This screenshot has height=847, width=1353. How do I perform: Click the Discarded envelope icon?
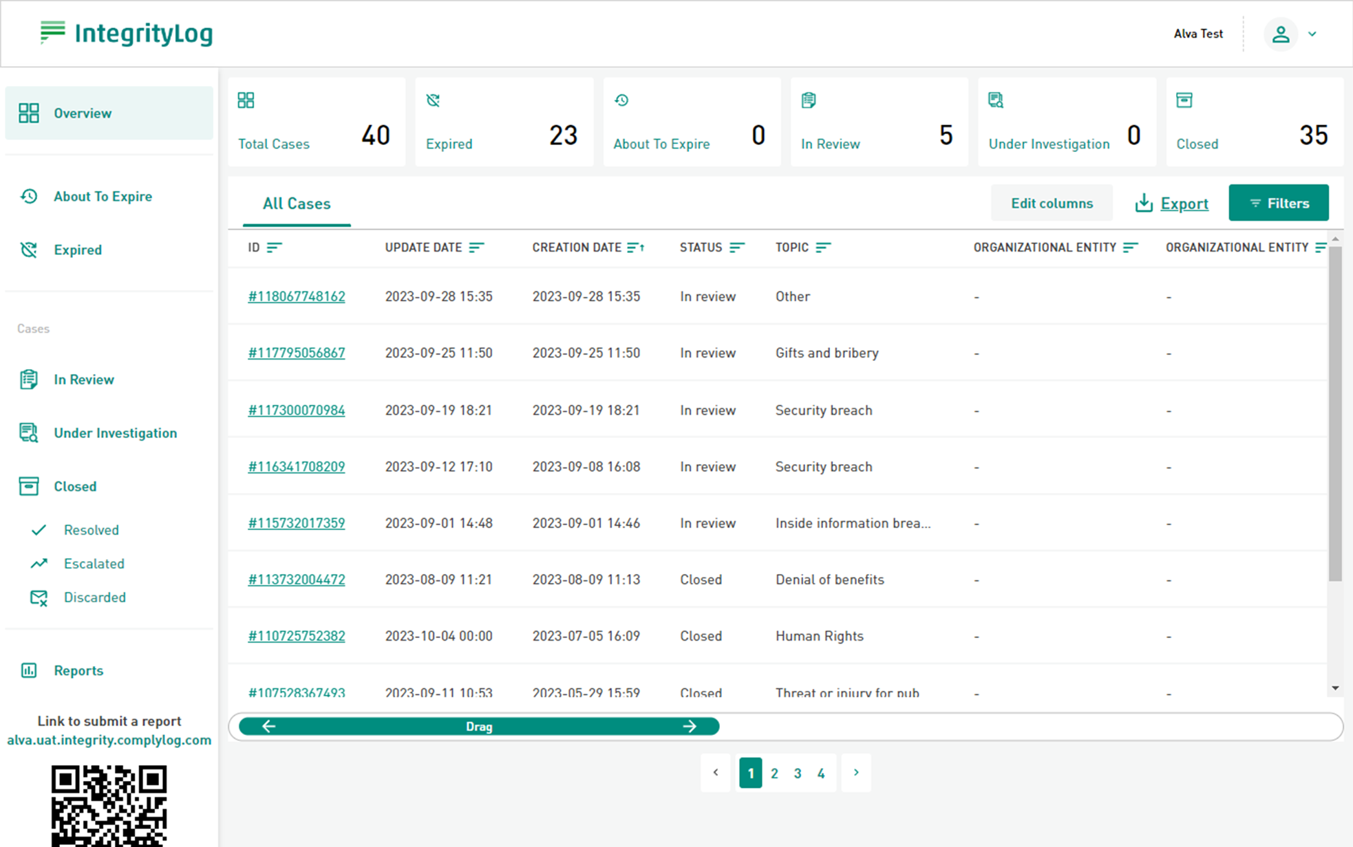pos(39,597)
